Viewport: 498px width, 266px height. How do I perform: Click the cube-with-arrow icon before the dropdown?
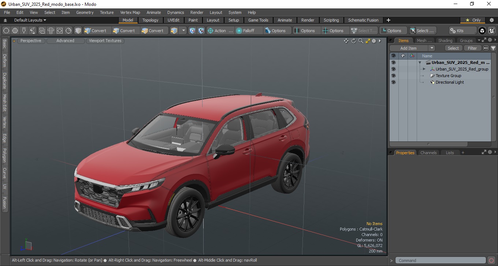[174, 31]
